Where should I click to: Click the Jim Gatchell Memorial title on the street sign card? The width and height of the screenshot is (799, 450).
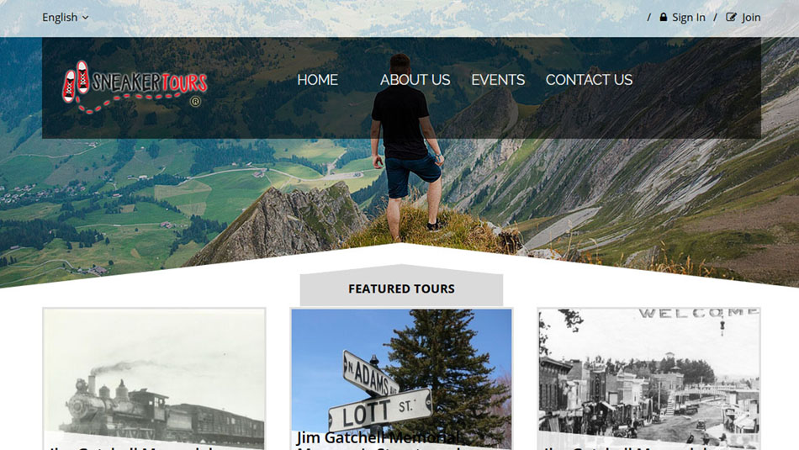pyautogui.click(x=378, y=439)
